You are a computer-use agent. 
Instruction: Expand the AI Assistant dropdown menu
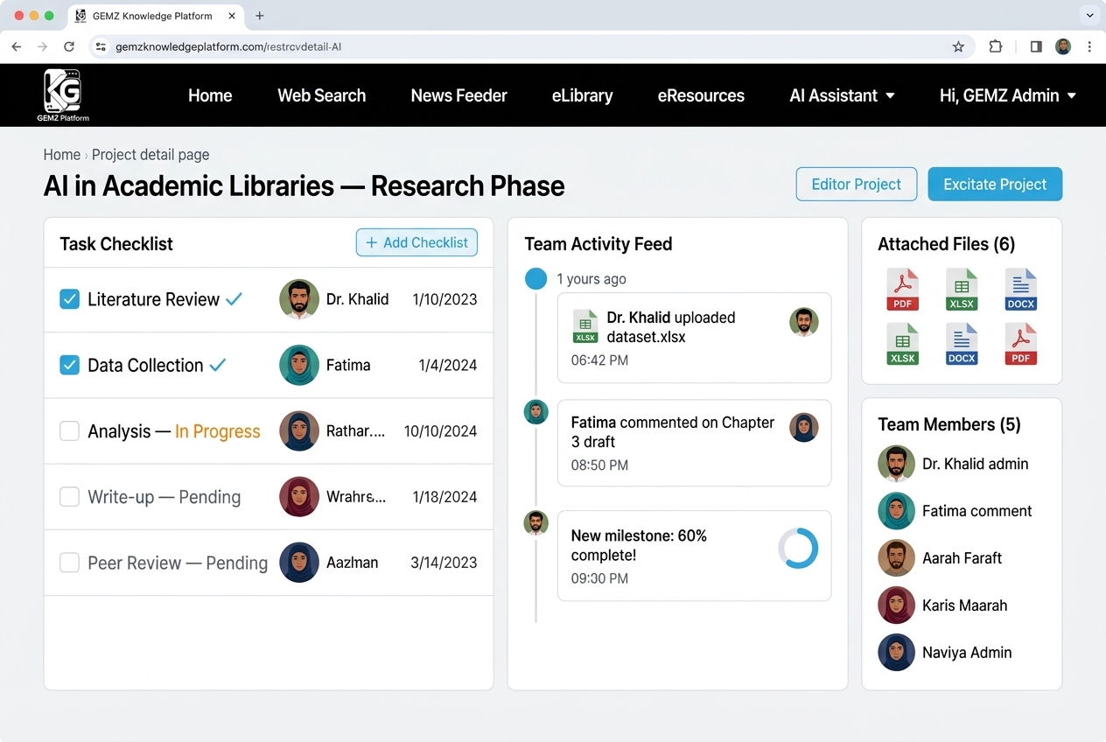pos(842,95)
